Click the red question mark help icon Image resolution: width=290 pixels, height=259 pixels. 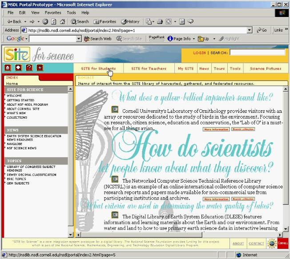[29, 68]
